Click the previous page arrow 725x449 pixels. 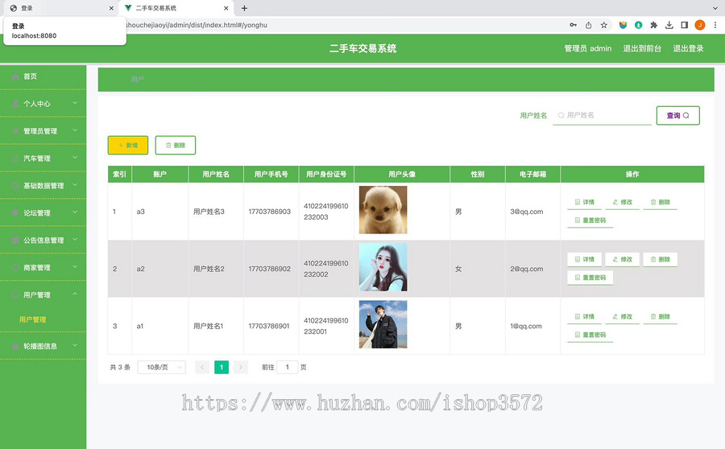[202, 367]
